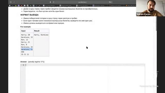The width and height of the screenshot is (165, 93).
Task: Click the 'Ron; 8' input line
Action: coord(24,44)
